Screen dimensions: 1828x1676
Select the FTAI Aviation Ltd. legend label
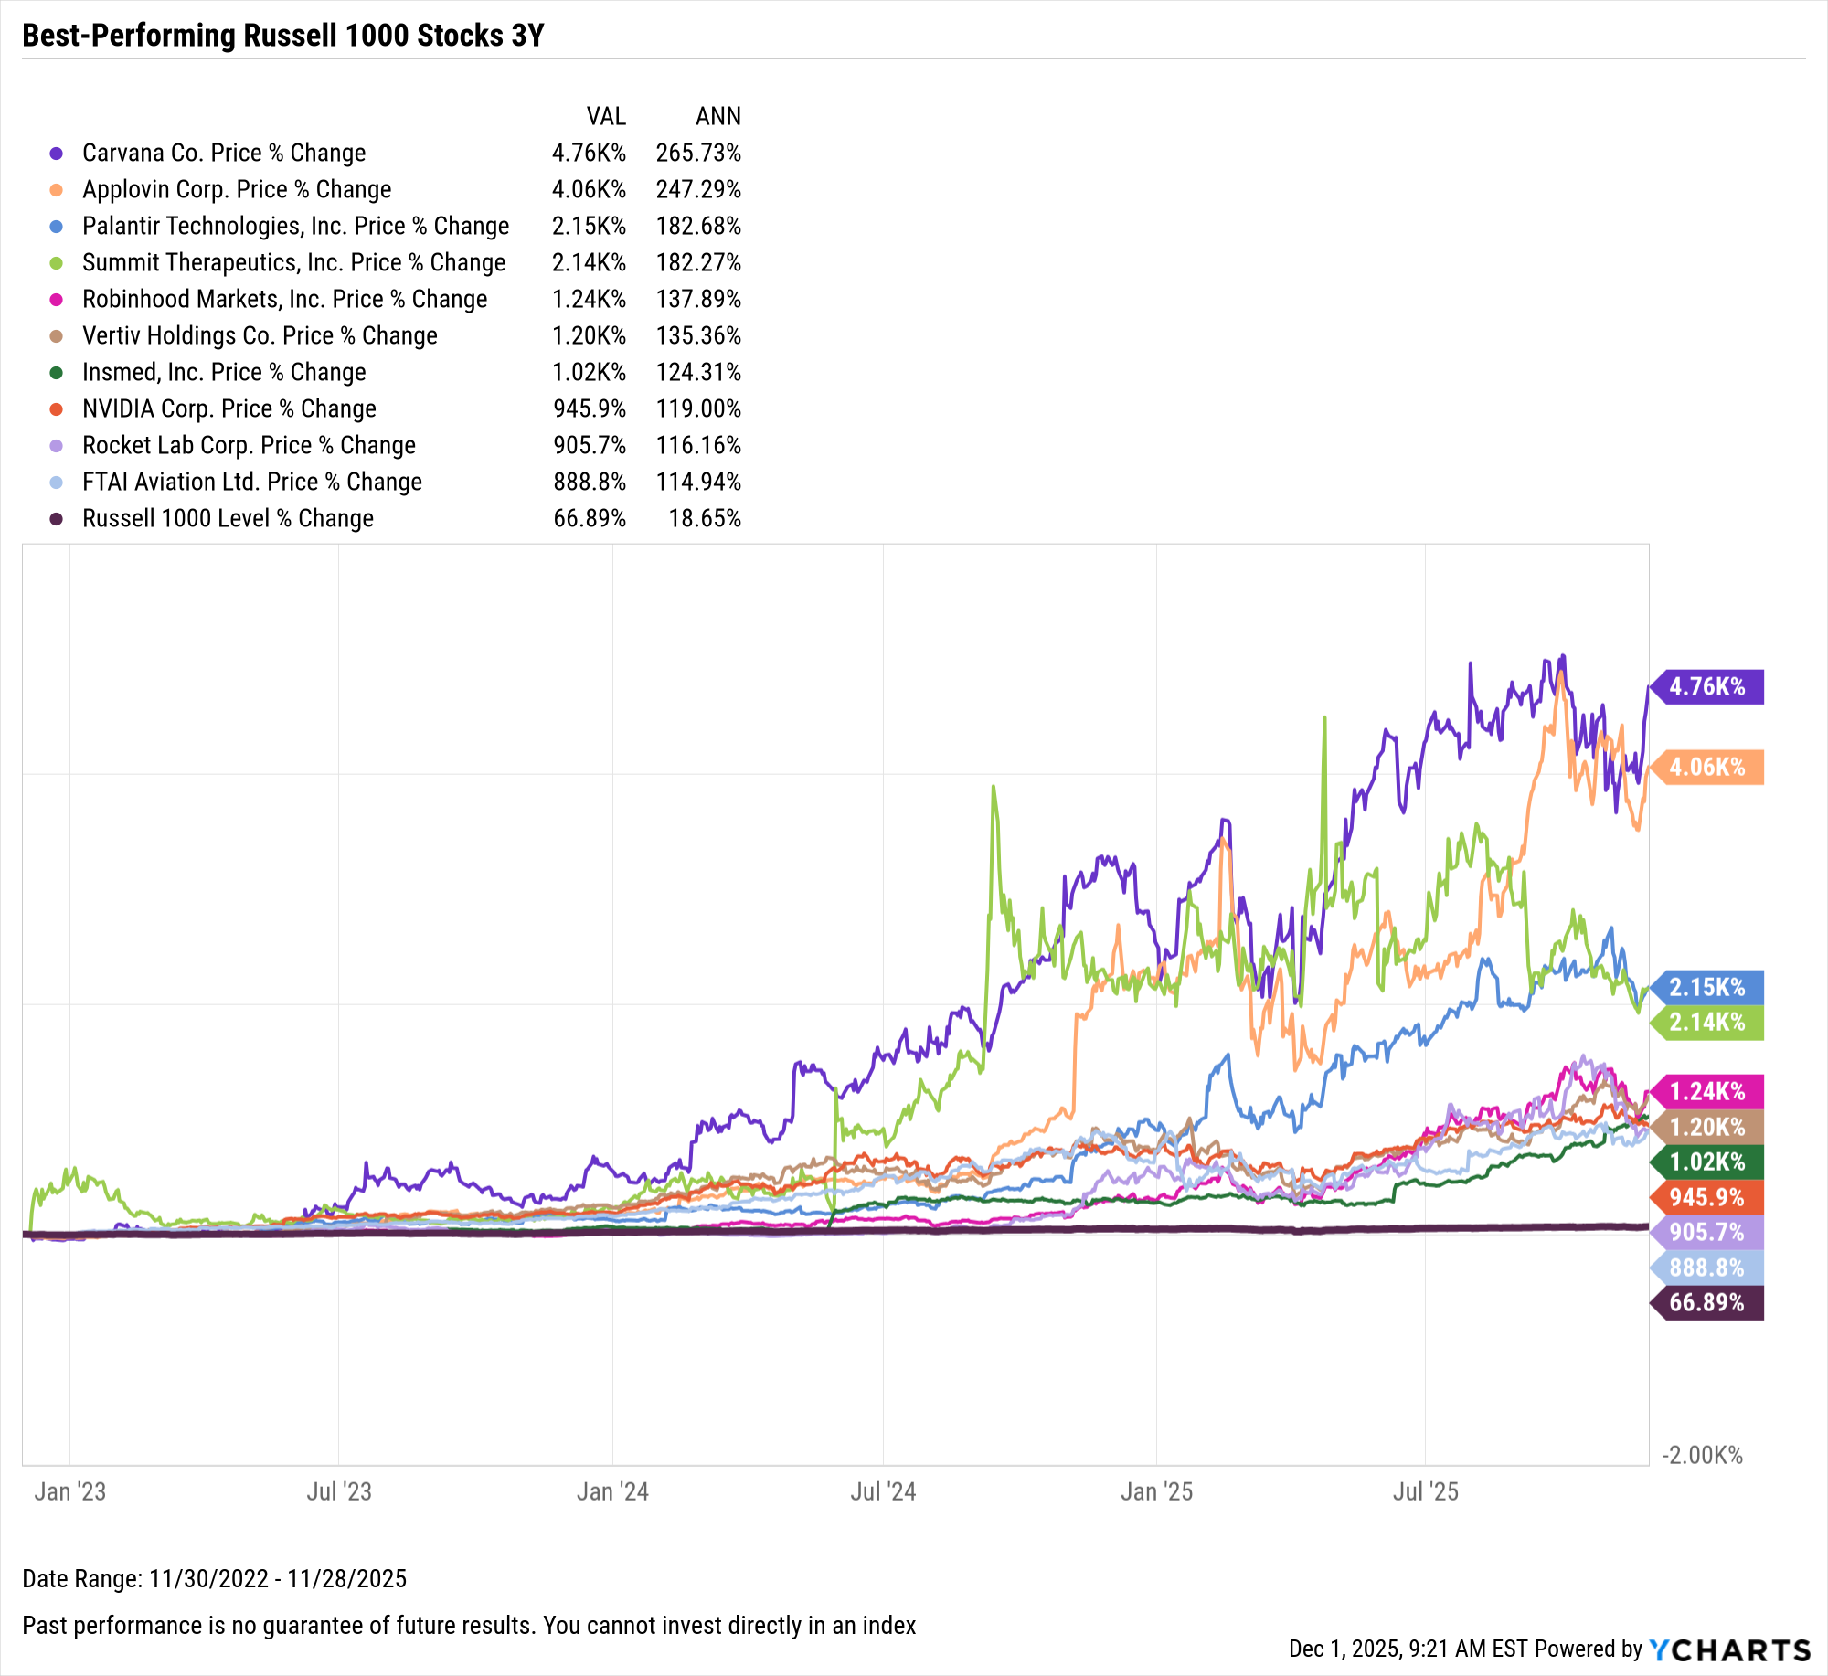point(252,483)
